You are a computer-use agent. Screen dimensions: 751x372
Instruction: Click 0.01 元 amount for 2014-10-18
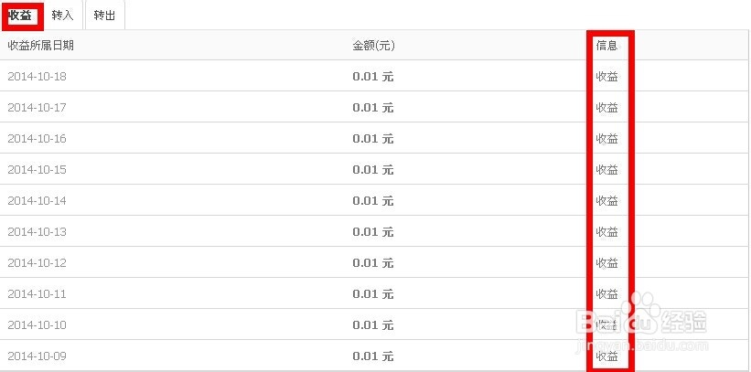pos(373,77)
